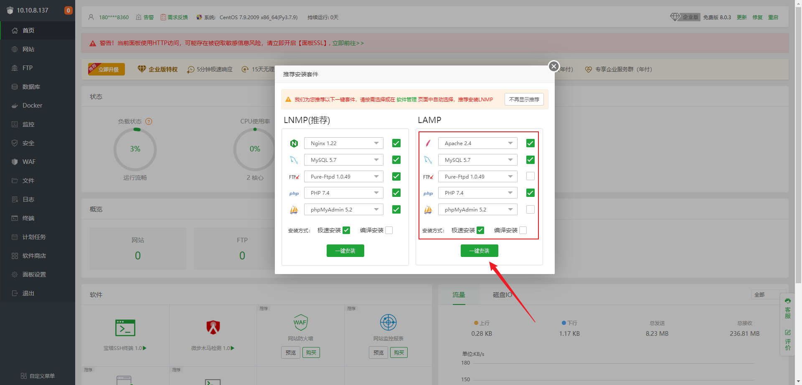802x385 pixels.
Task: Open the 自定义菜单 sidebar option
Action: pos(38,376)
